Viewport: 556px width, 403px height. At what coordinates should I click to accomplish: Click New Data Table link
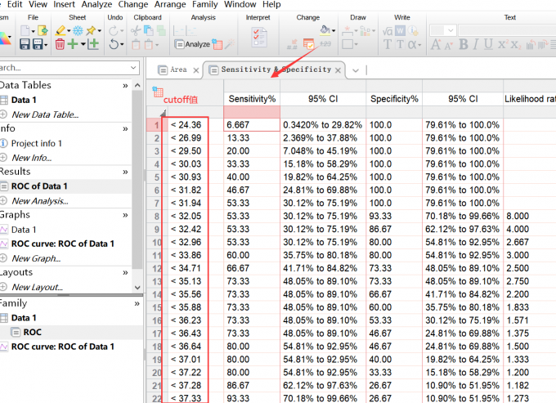click(45, 114)
